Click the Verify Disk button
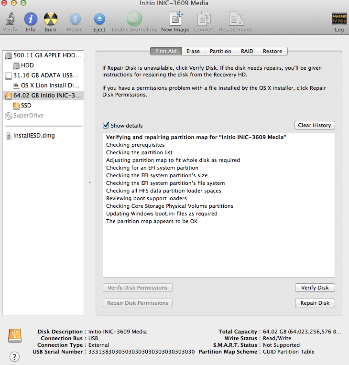 tap(315, 288)
